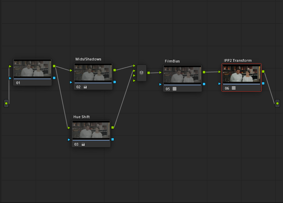Viewport: 283px width, 203px height.
Task: Click the "IPP2 Transform" node label
Action: [238, 61]
